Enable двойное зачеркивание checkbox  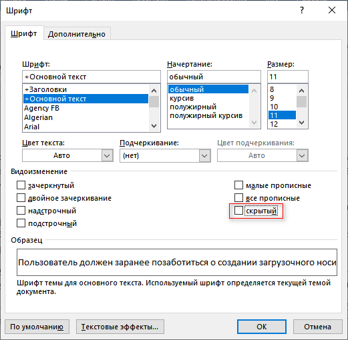pos(21,197)
